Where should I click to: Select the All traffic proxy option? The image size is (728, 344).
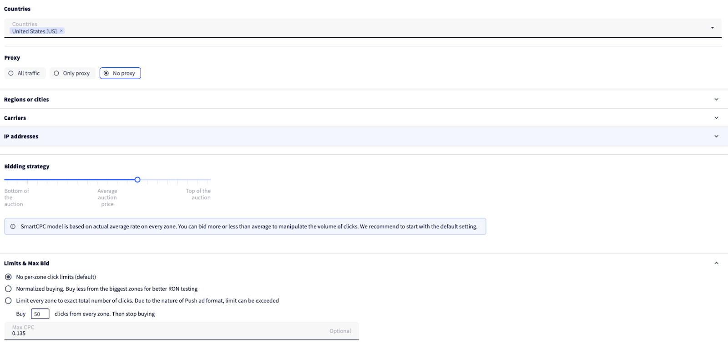pyautogui.click(x=25, y=73)
